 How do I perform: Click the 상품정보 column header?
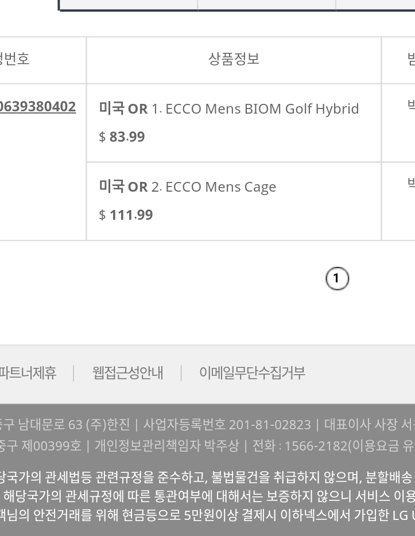(x=234, y=59)
